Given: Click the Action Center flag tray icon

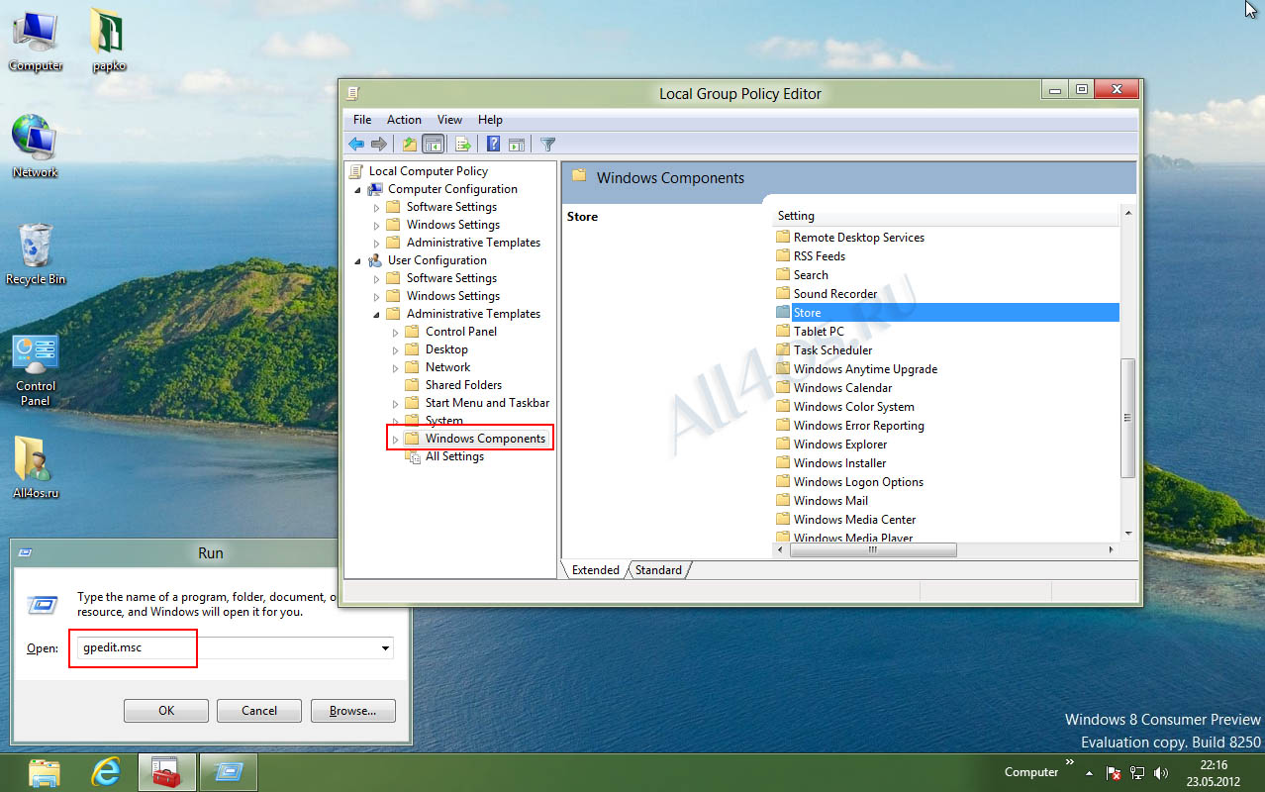Looking at the screenshot, I should pos(1114,772).
